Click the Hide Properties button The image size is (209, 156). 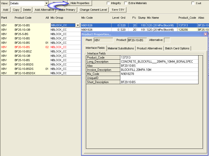(80, 3)
